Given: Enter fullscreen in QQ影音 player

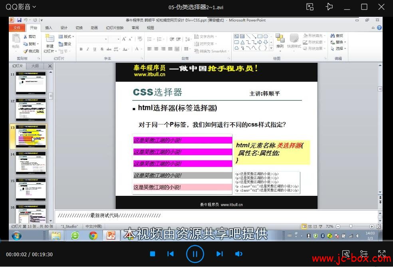Looking at the screenshot, I should (x=382, y=254).
